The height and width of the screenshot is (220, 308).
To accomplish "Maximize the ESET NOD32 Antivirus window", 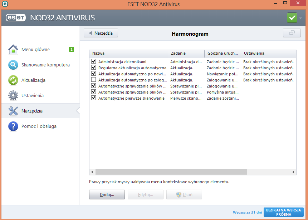I will [x=285, y=3].
